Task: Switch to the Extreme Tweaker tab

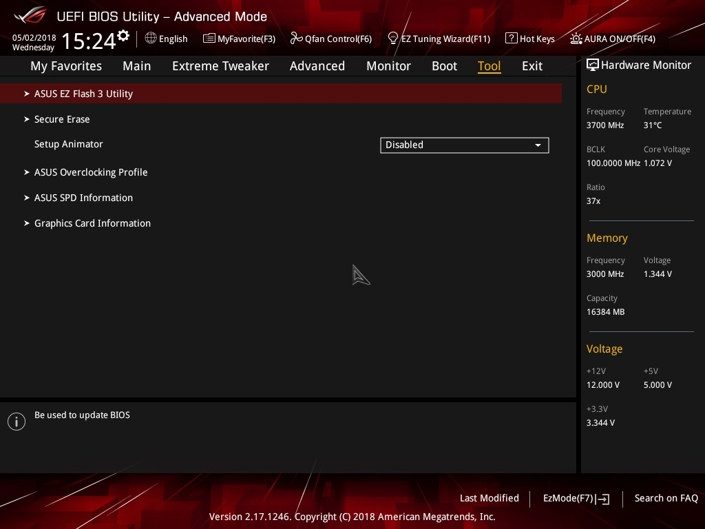Action: click(x=220, y=66)
